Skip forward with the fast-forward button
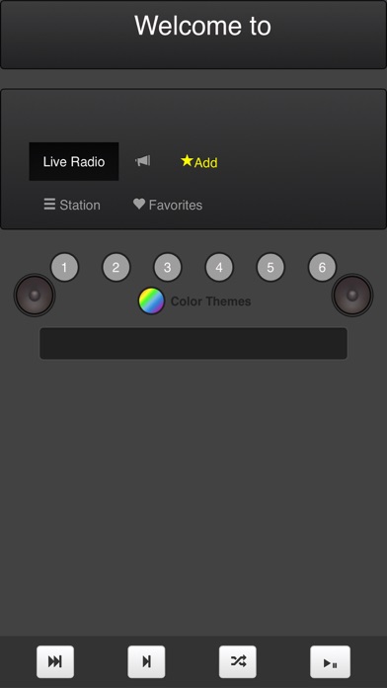Viewport: 387px width, 688px height. 55,661
